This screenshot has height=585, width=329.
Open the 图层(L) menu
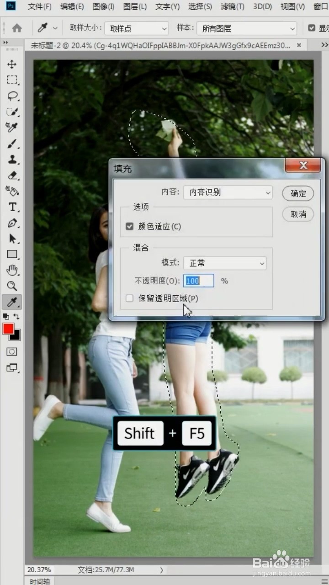135,6
